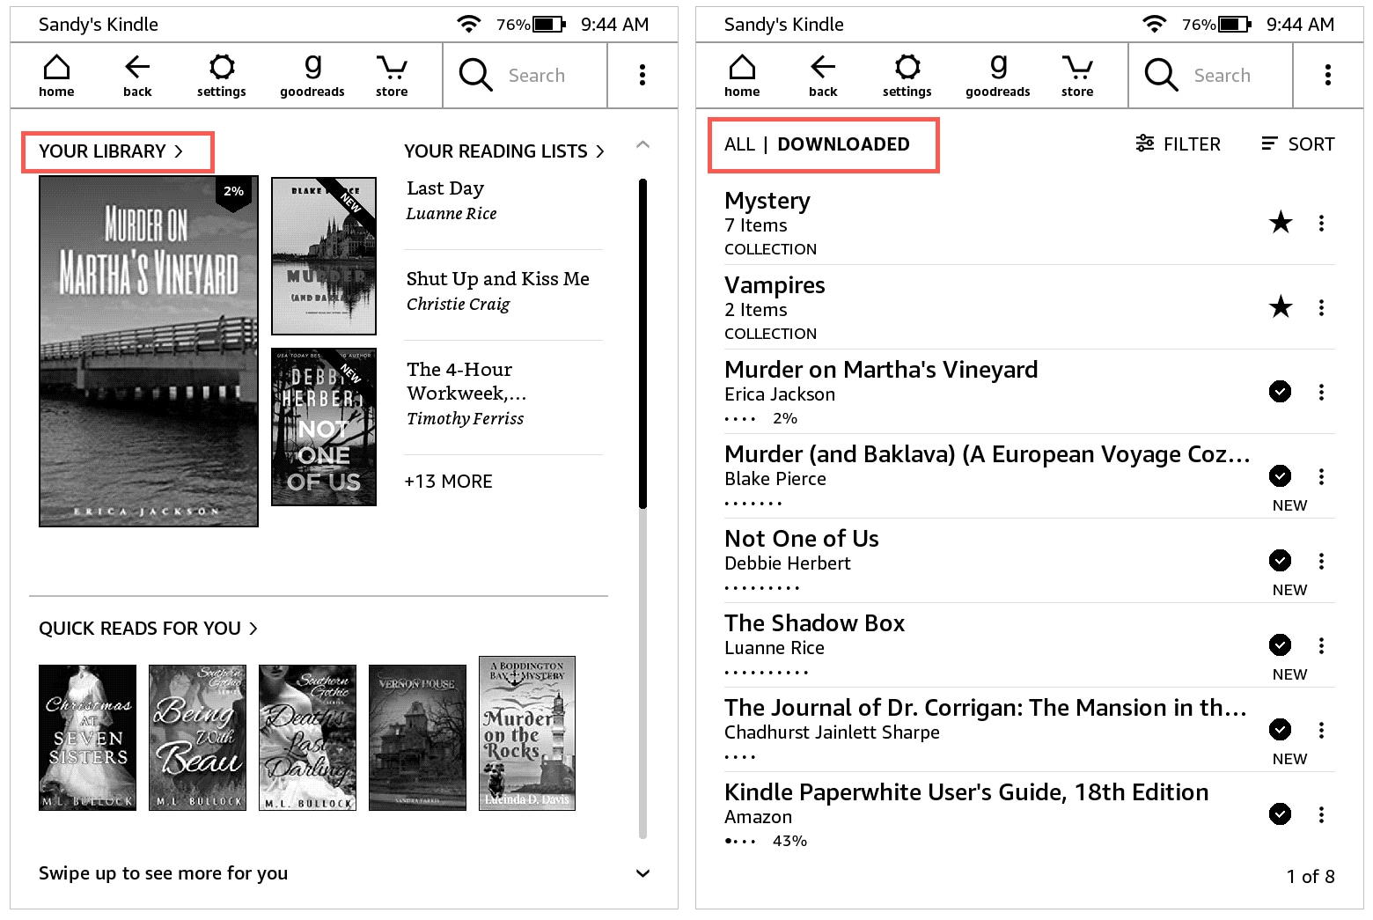Open options for Murder on Martha's Vineyard row
1373x920 pixels.
point(1321,392)
